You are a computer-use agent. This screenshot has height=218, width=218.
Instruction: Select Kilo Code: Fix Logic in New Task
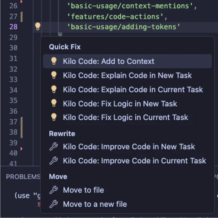(127, 104)
